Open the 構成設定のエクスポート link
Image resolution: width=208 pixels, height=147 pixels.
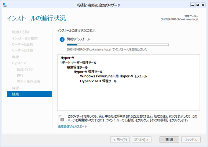pyautogui.click(x=72, y=127)
